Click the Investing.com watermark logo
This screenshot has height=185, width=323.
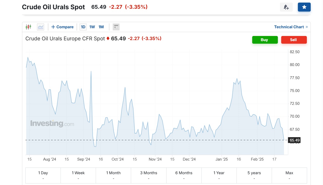[52, 124]
